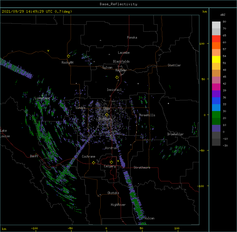Click the yellow V marker northwest of RockyMH

coord(48,51)
